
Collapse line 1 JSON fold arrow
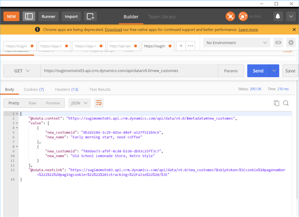tap(17, 114)
